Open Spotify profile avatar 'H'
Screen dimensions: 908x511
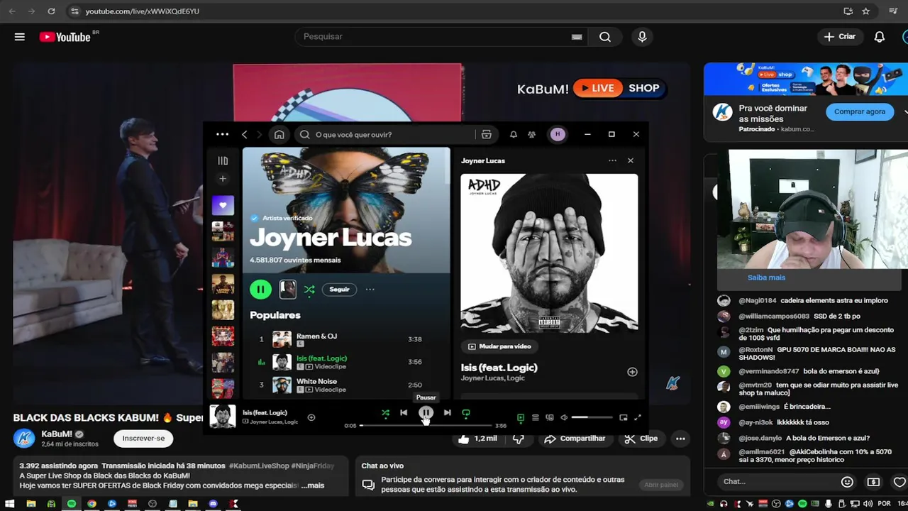[x=558, y=134]
